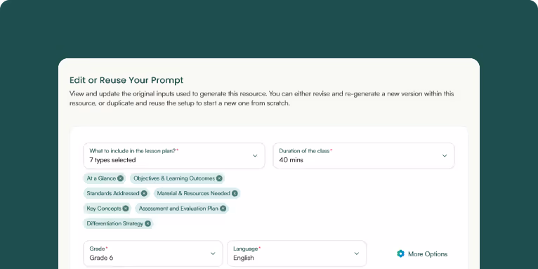This screenshot has height=269, width=538.
Task: Click the 'Objectives & Learning Outcomes' chip label
Action: (x=174, y=178)
